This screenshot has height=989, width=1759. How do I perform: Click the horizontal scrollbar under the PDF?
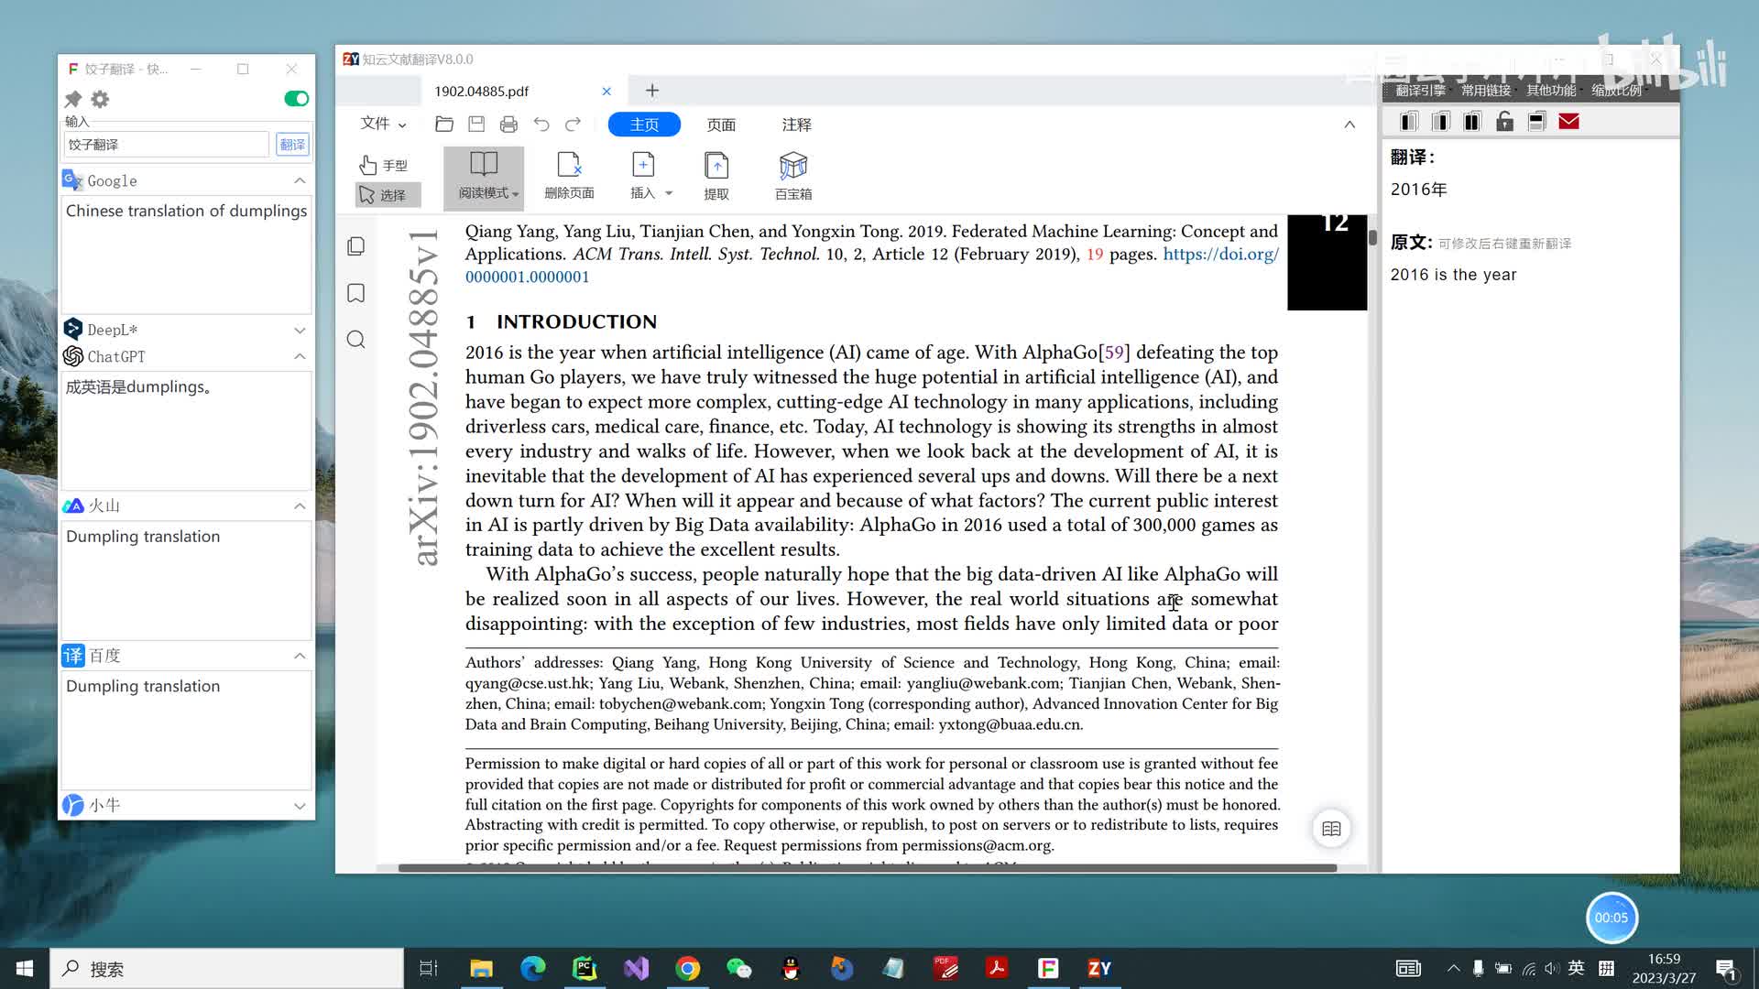coord(867,867)
